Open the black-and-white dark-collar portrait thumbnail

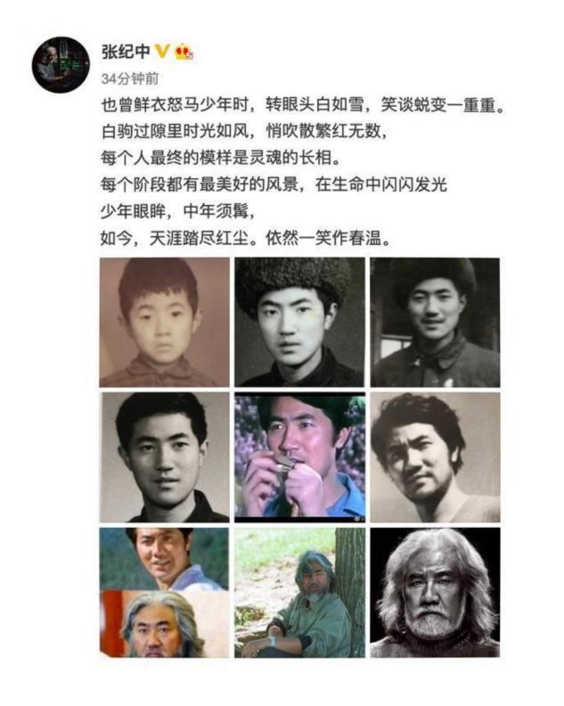click(164, 457)
